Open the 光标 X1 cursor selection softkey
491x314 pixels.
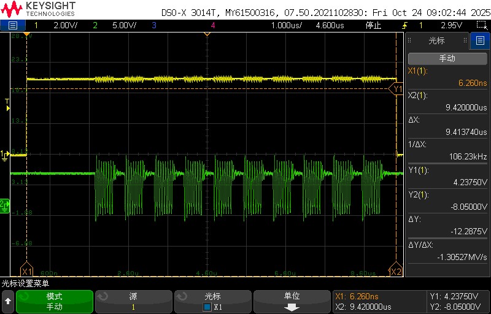pyautogui.click(x=212, y=301)
